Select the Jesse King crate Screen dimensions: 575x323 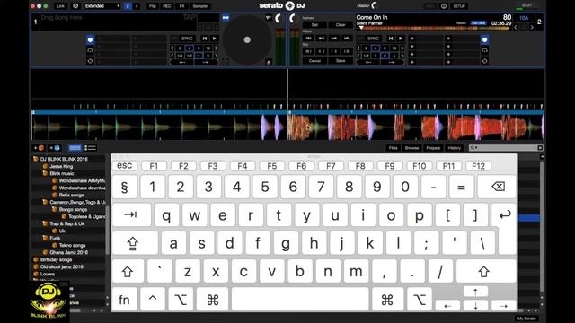61,166
